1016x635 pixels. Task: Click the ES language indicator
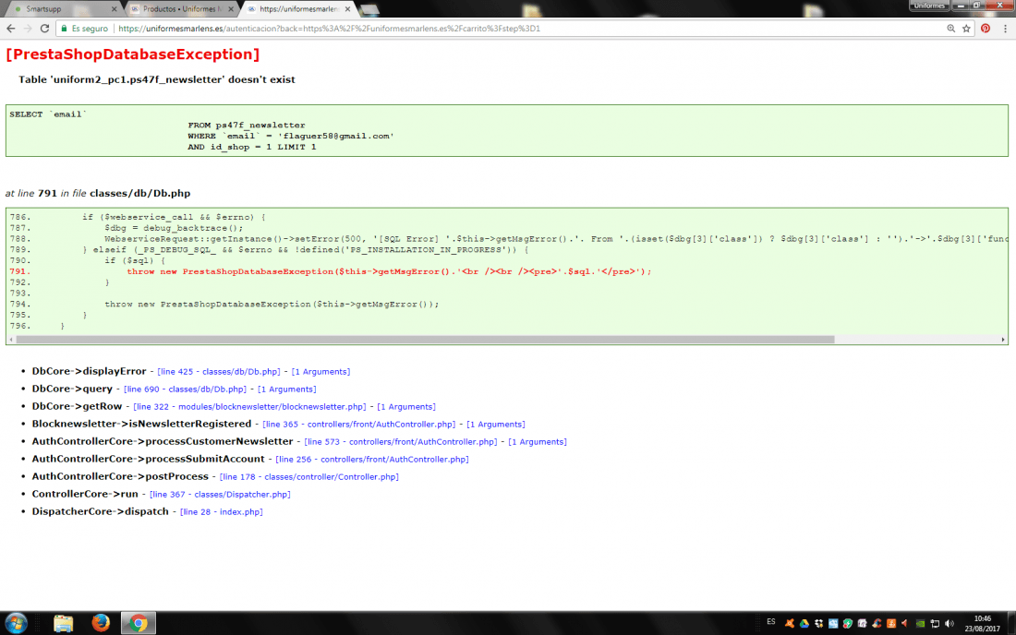[x=771, y=622]
